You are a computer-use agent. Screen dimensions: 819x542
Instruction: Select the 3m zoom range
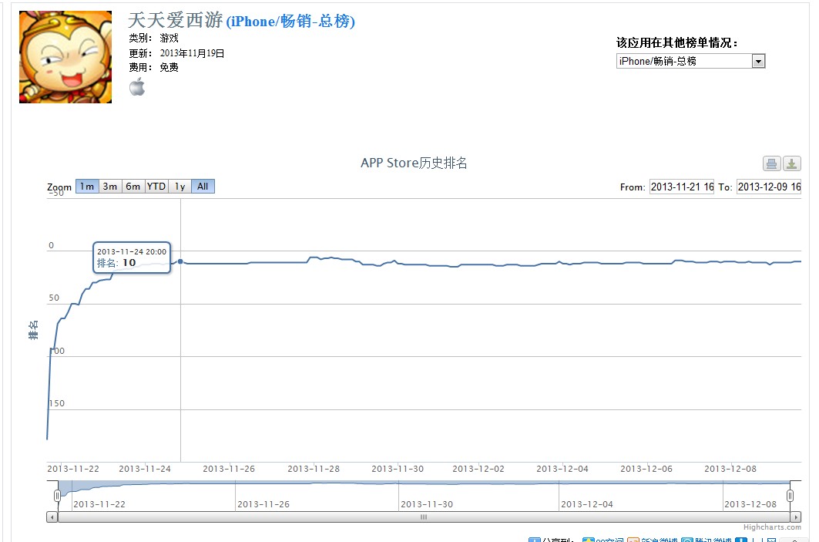click(x=110, y=187)
